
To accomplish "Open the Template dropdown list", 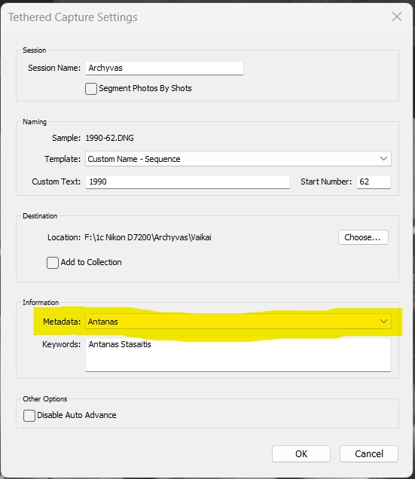I will 238,159.
